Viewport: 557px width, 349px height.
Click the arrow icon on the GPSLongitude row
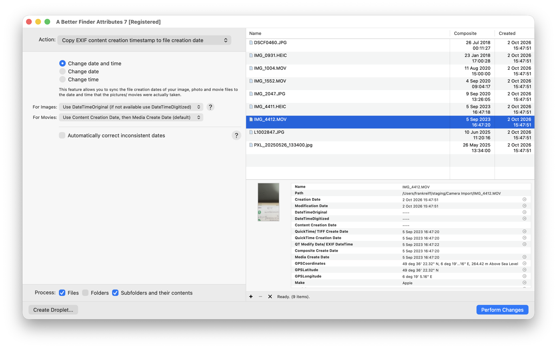click(x=524, y=276)
